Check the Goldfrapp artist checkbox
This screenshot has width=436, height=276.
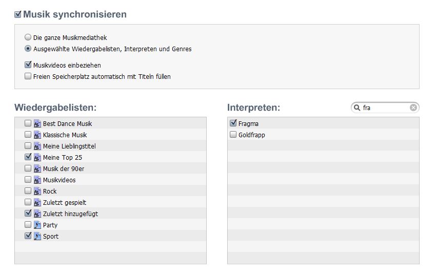[x=233, y=135]
